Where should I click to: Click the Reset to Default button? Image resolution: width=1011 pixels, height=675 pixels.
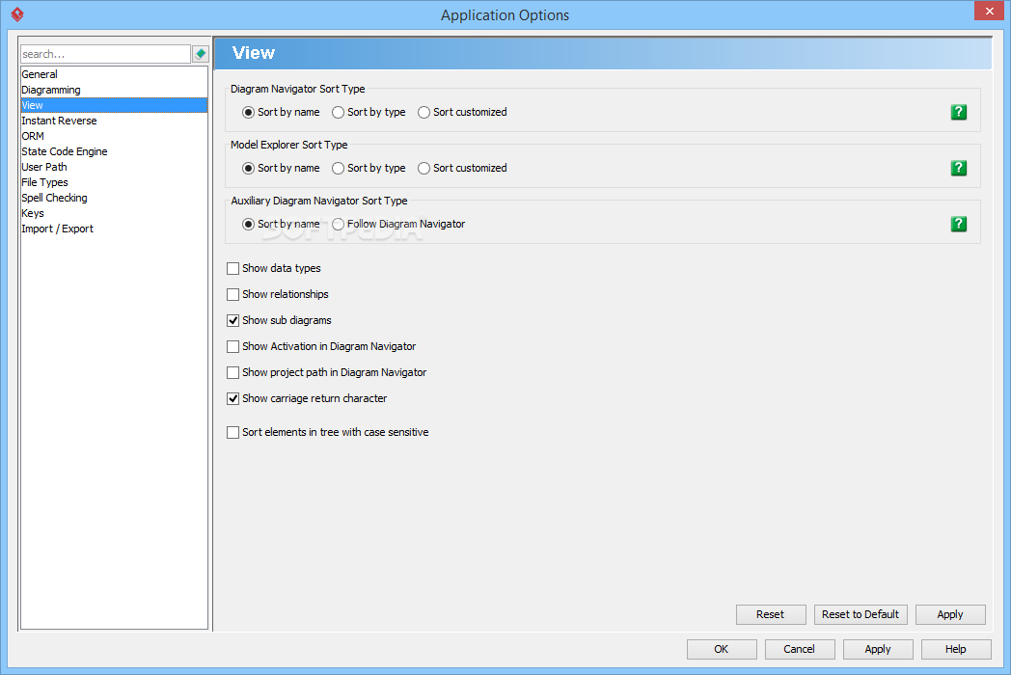[861, 614]
